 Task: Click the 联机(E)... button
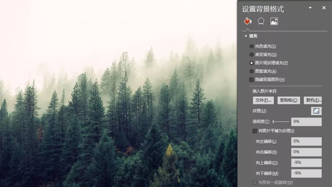[x=313, y=100]
